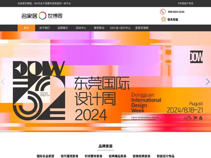Select the 软装设计饰品 category
This screenshot has width=211, height=158.
166,156
